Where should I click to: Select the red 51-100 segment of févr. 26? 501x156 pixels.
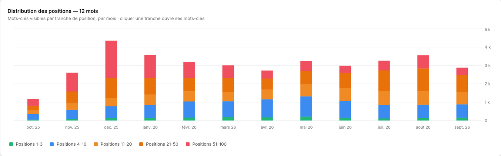[x=189, y=70]
